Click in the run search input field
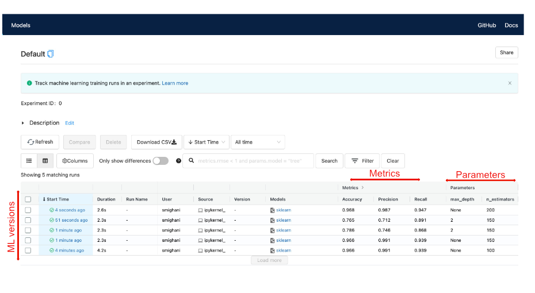Image resolution: width=535 pixels, height=293 pixels. 253,161
